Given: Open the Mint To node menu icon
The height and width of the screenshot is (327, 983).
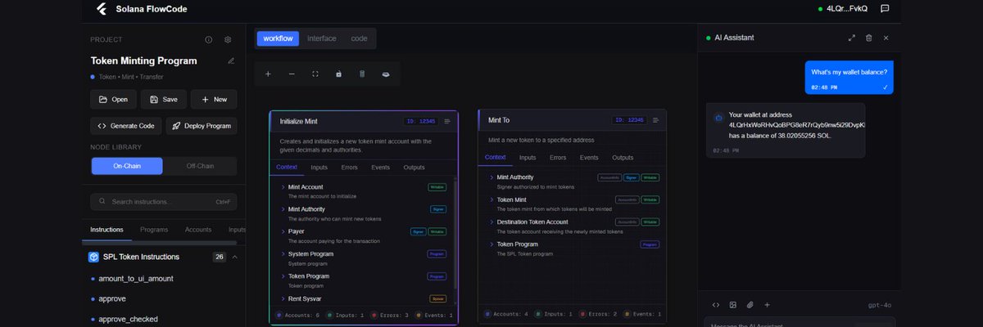Looking at the screenshot, I should (656, 120).
